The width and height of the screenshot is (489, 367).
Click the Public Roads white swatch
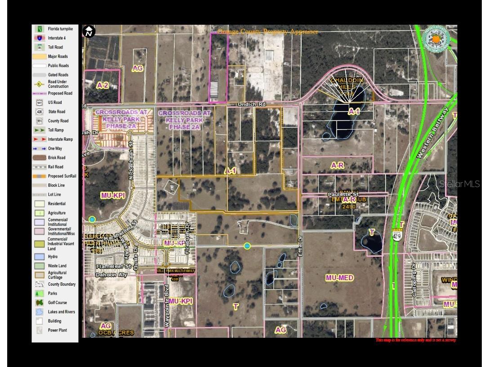pos(40,66)
